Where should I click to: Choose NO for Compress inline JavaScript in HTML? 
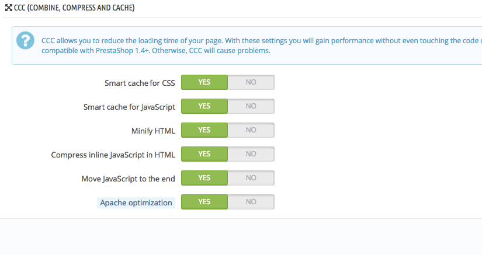251,154
